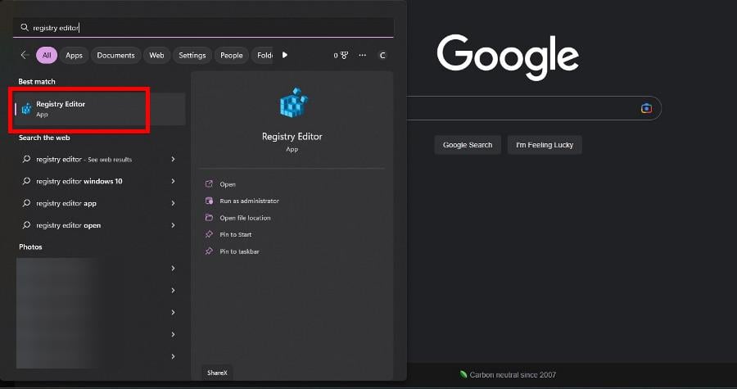Viewport: 737px width, 389px height.
Task: Expand the fifth Photos result arrow
Action: click(x=173, y=356)
